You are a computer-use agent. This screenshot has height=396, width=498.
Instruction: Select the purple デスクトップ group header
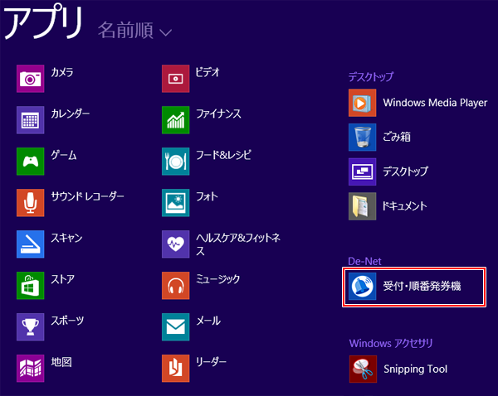pyautogui.click(x=371, y=77)
